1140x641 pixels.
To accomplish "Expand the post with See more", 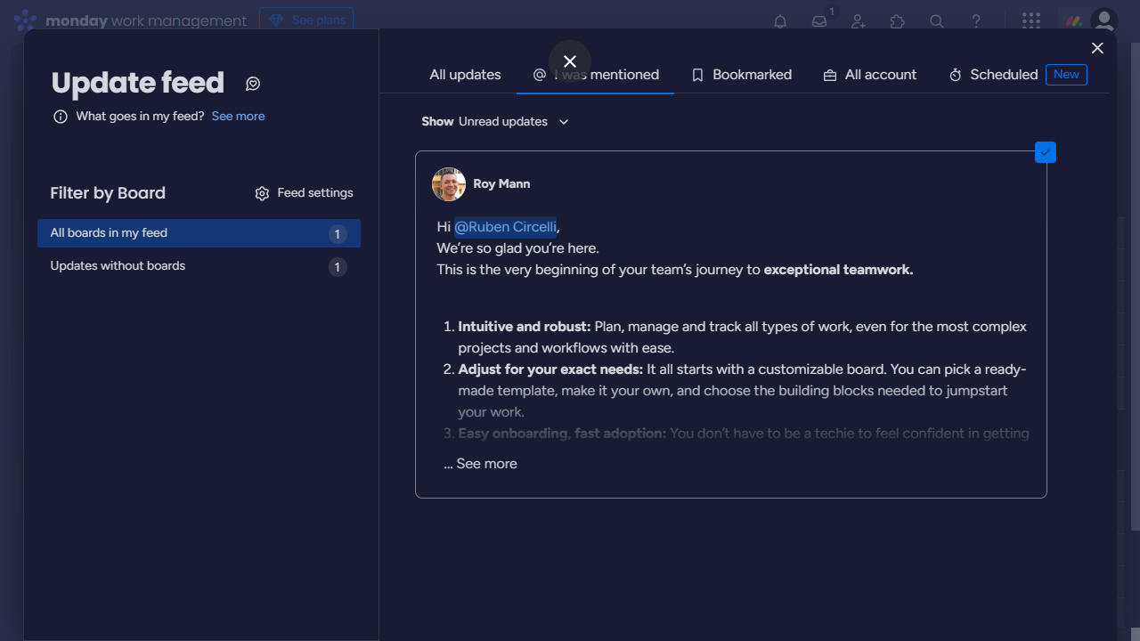I will pyautogui.click(x=481, y=464).
